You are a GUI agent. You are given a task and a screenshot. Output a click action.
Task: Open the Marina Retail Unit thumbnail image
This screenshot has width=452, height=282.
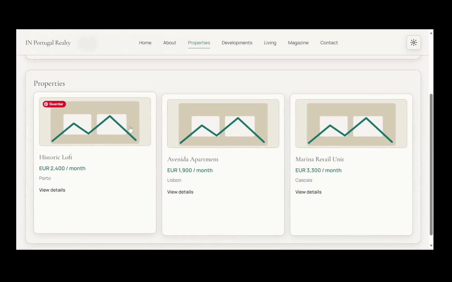pyautogui.click(x=351, y=124)
